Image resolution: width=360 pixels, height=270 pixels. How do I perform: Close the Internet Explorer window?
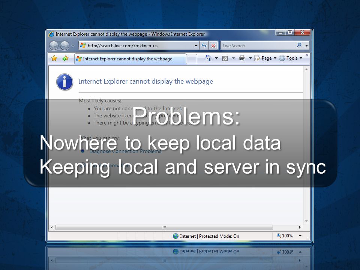303,32
